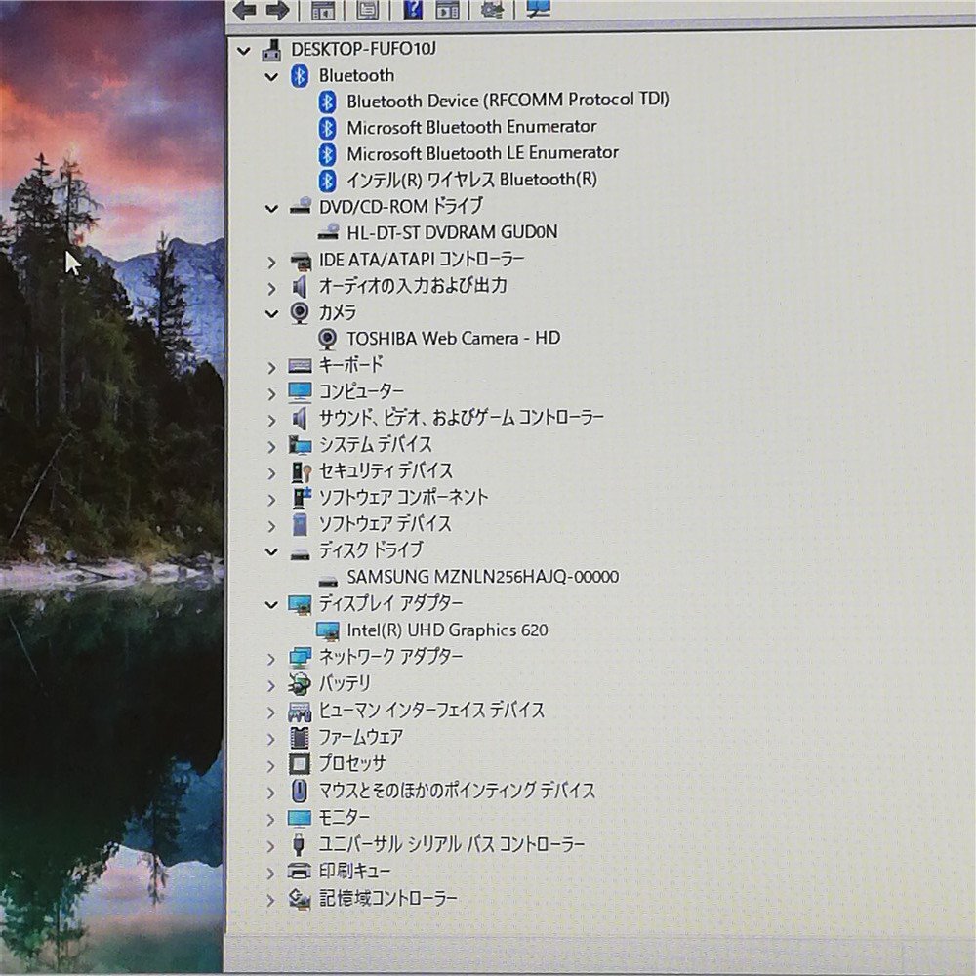Expand the ファームウェア category

pos(270,739)
